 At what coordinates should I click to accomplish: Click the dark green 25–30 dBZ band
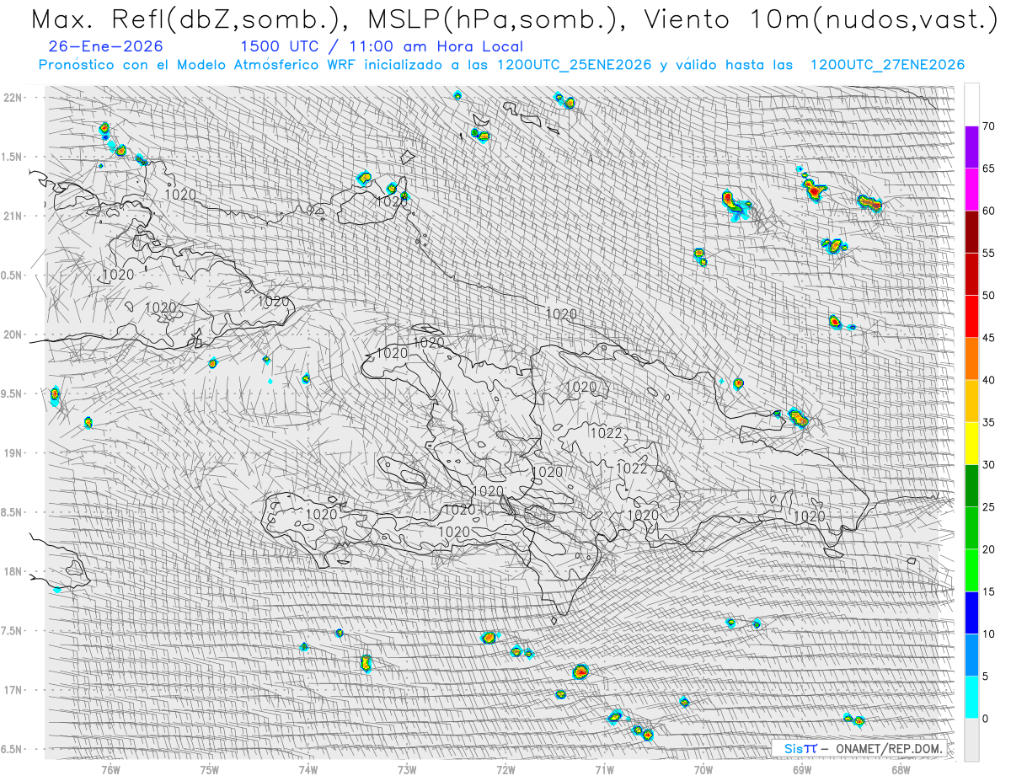click(971, 485)
